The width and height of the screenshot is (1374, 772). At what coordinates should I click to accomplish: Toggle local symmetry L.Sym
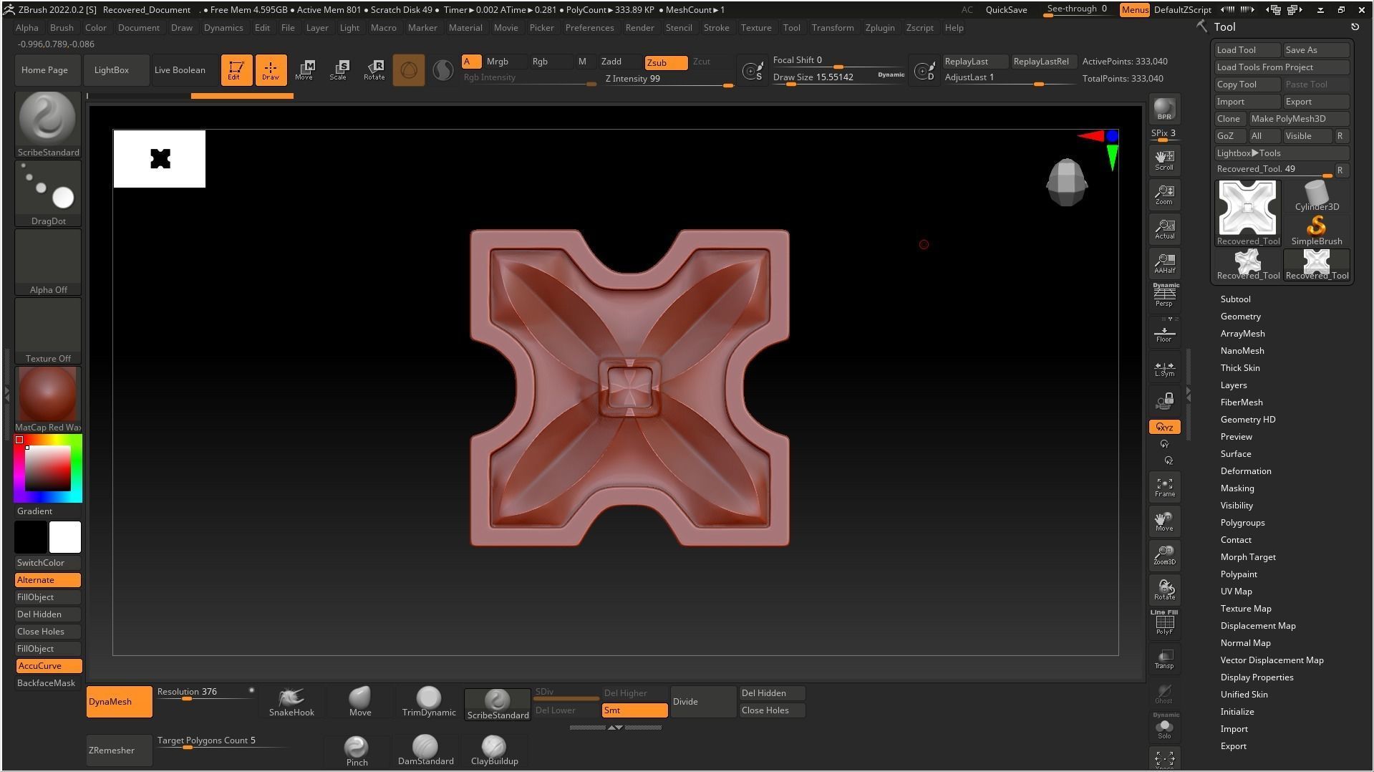click(1164, 368)
